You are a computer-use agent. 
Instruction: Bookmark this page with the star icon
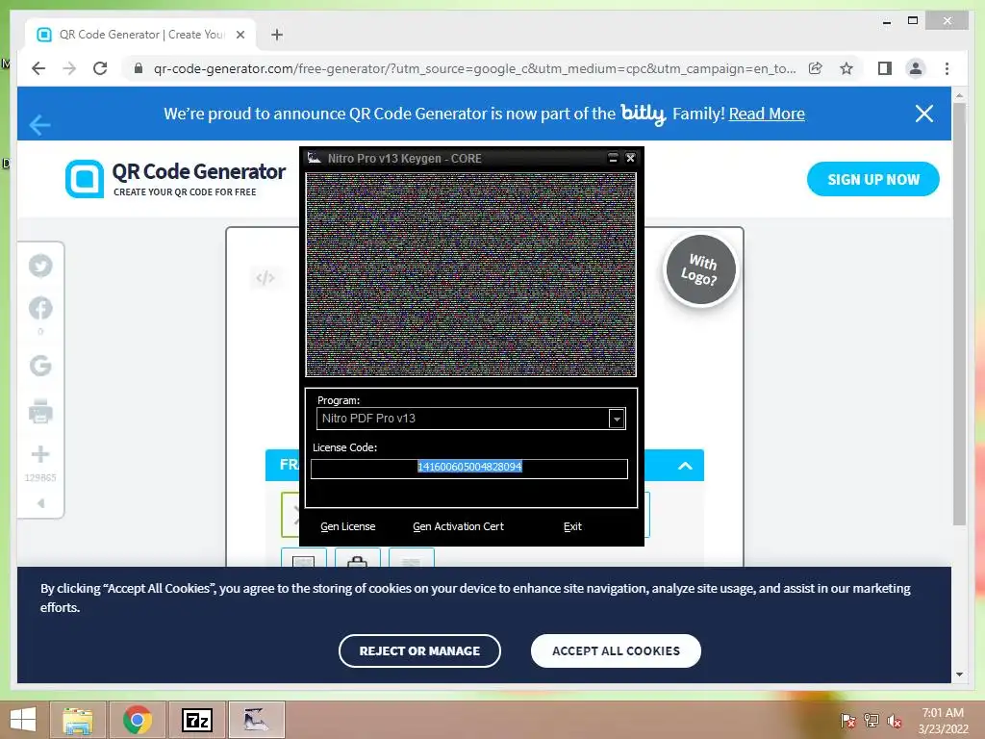pyautogui.click(x=846, y=68)
